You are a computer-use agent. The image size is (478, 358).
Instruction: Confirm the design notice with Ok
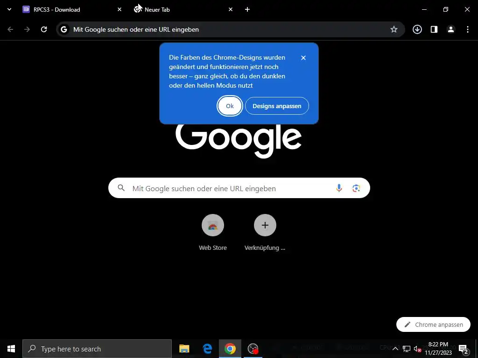click(x=230, y=106)
